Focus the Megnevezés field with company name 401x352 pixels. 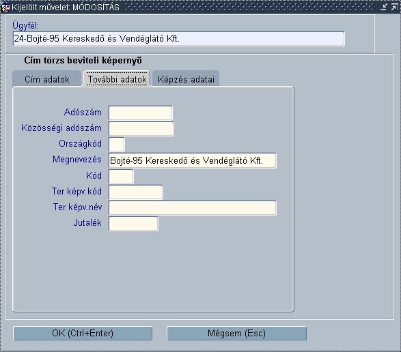click(193, 160)
